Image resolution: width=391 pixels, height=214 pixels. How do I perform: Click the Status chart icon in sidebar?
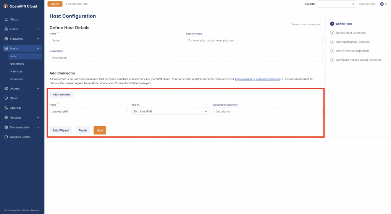6,19
